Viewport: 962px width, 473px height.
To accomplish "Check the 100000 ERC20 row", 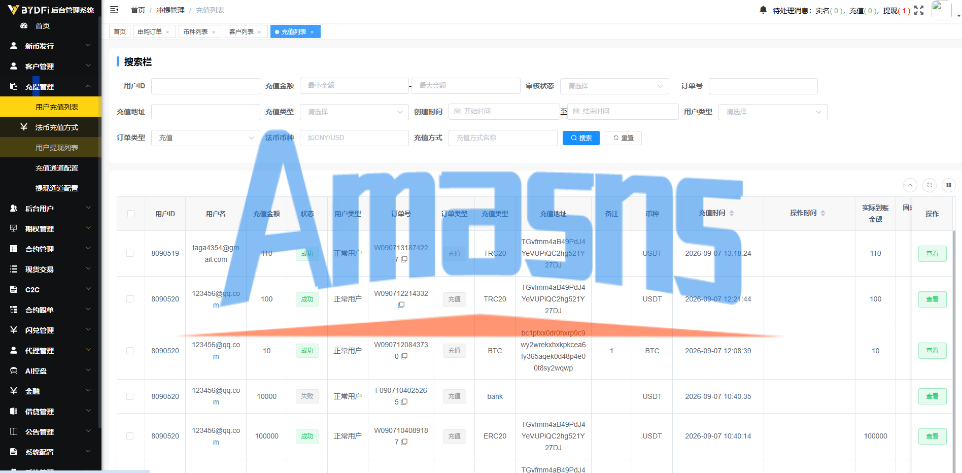I will point(130,436).
